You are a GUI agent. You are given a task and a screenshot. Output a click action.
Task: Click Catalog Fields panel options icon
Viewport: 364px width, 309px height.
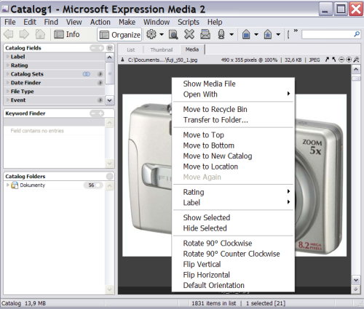[110, 48]
